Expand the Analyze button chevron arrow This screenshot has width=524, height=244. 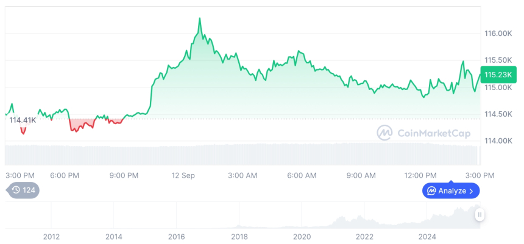tap(472, 191)
